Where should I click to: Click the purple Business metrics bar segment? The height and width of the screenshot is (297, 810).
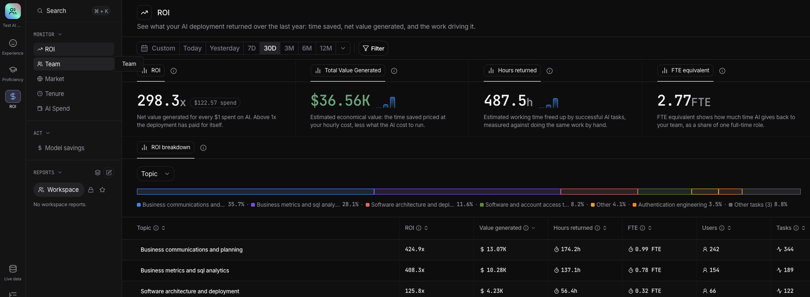tap(467, 191)
